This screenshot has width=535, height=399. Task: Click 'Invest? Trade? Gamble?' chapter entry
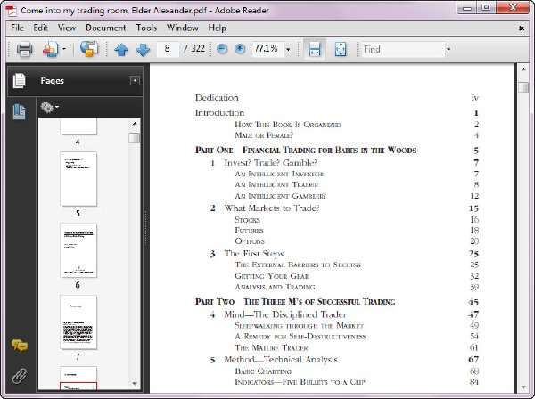270,163
